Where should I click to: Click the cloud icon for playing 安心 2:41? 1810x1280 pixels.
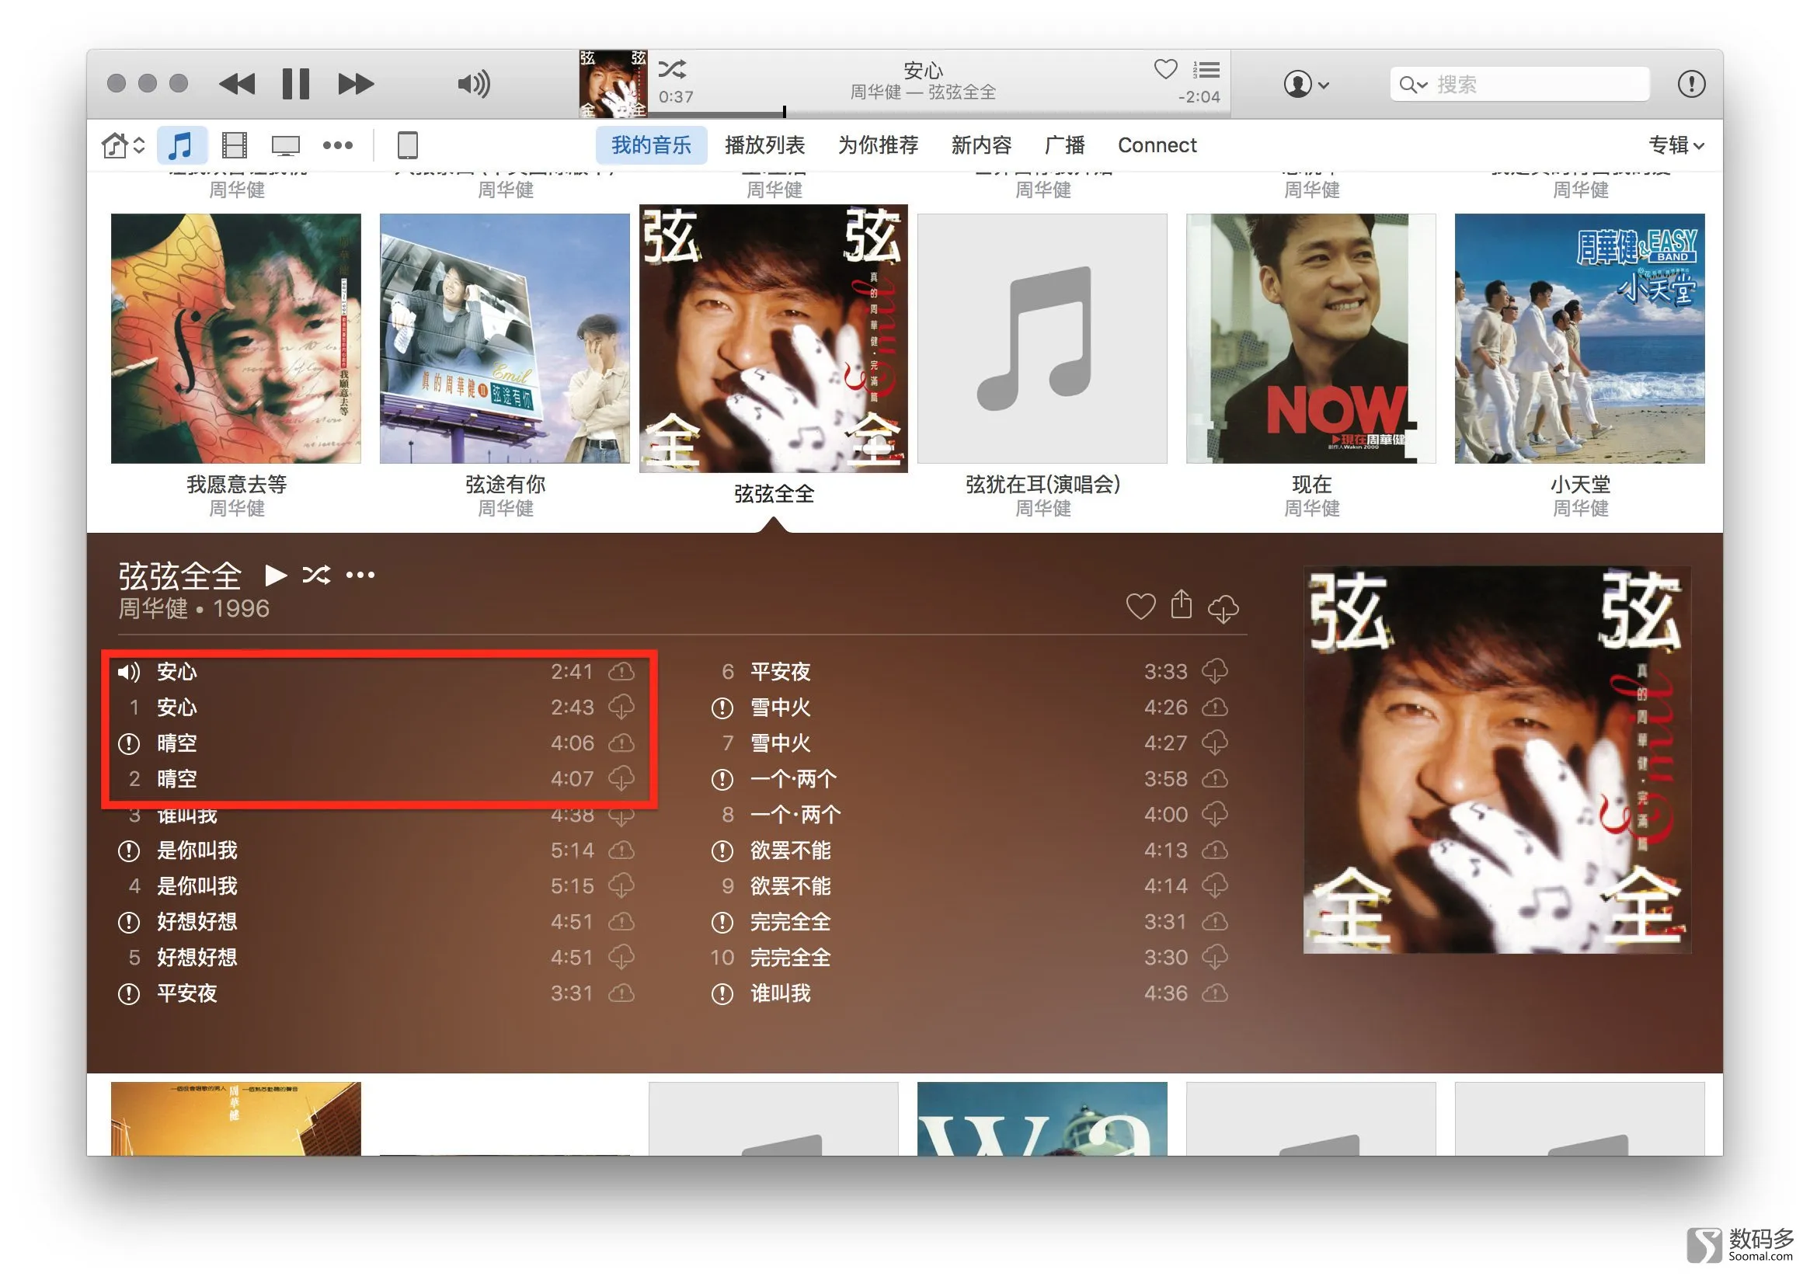pos(621,672)
